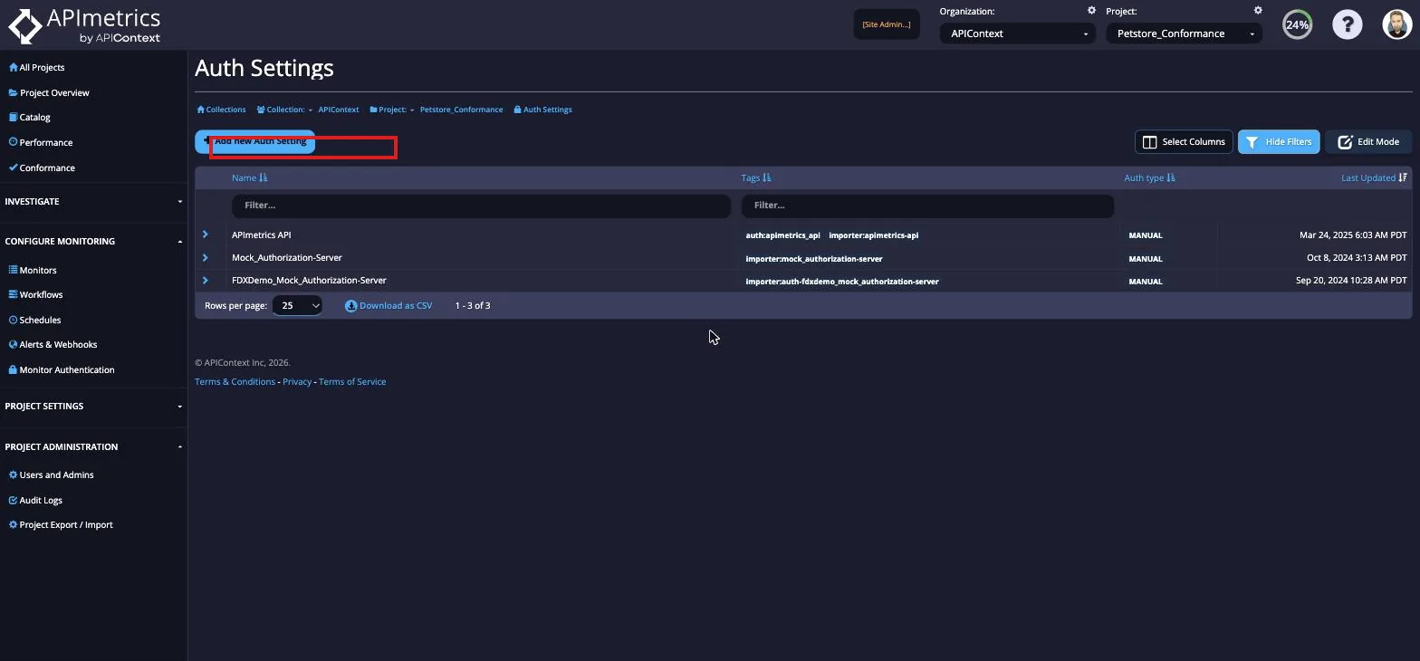The height and width of the screenshot is (661, 1420).
Task: Click the importer:apimetrics-api tag
Action: (873, 235)
